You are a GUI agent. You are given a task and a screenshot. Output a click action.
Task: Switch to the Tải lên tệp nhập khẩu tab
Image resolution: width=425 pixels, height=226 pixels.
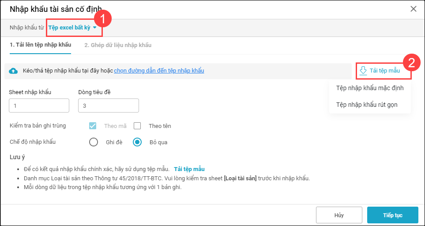[x=40, y=45]
